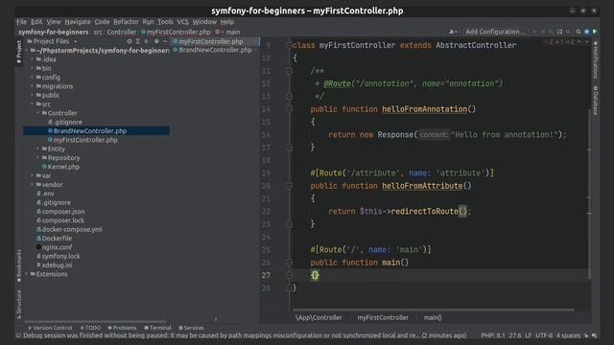Toggle the Database tool window stripe button
614x345 pixels.
(x=595, y=100)
